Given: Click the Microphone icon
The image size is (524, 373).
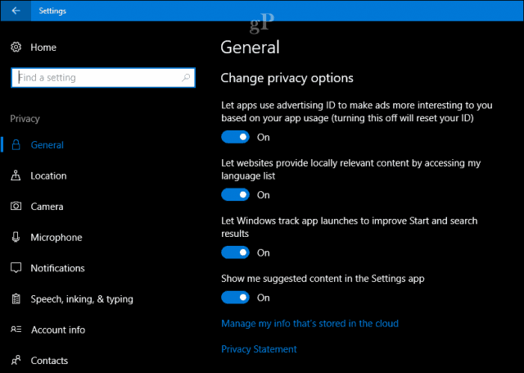Looking at the screenshot, I should 16,237.
